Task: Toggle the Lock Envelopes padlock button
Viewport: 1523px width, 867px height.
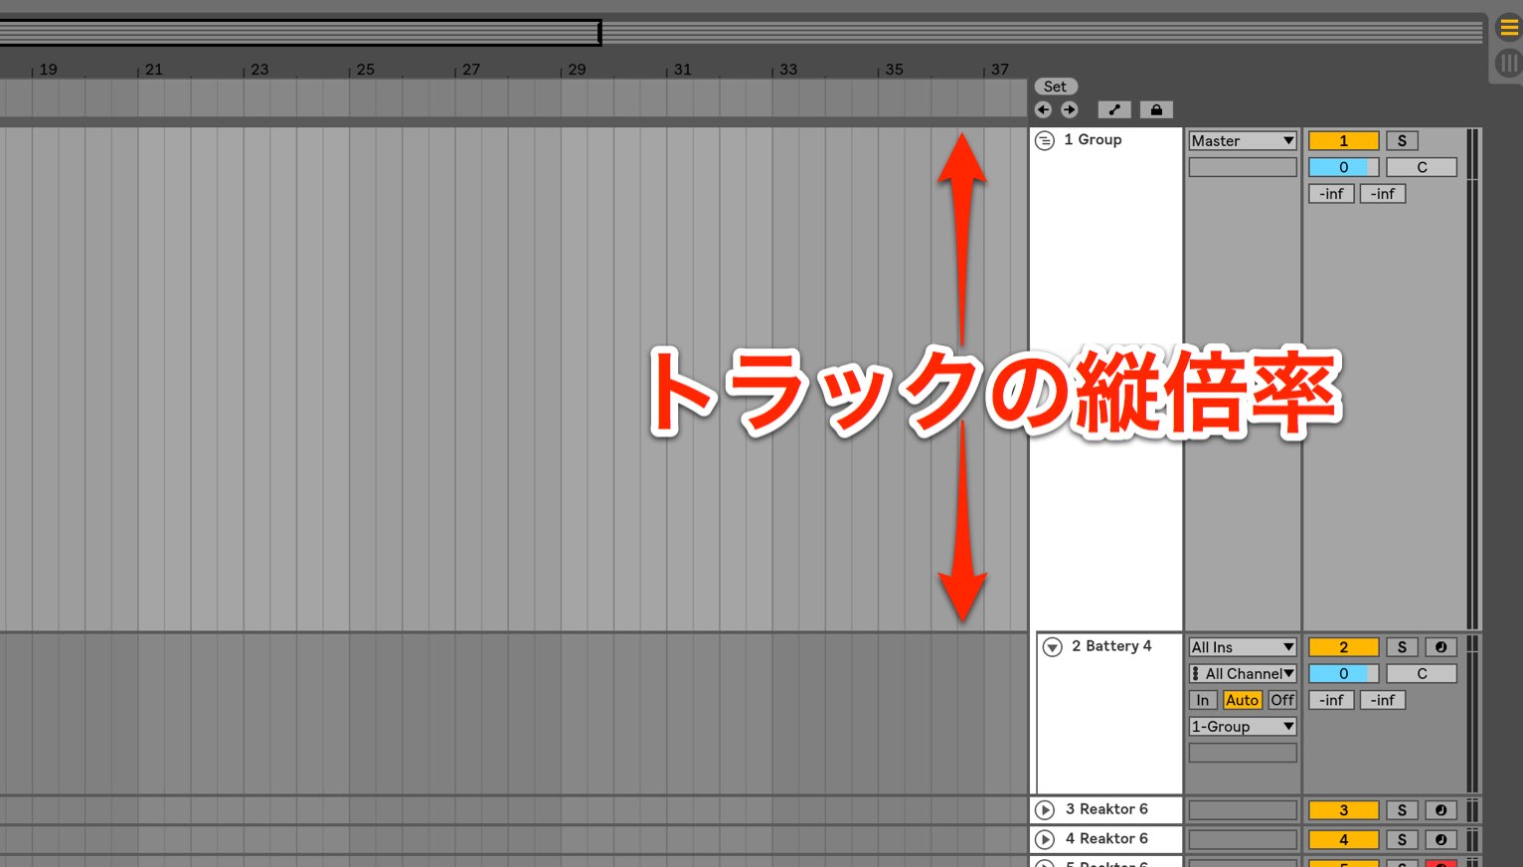Action: click(x=1156, y=110)
